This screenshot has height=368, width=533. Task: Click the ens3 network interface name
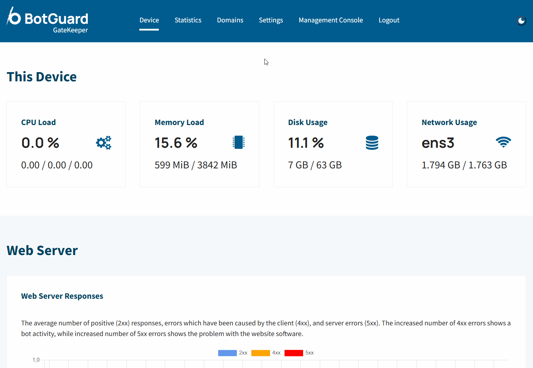(x=438, y=143)
